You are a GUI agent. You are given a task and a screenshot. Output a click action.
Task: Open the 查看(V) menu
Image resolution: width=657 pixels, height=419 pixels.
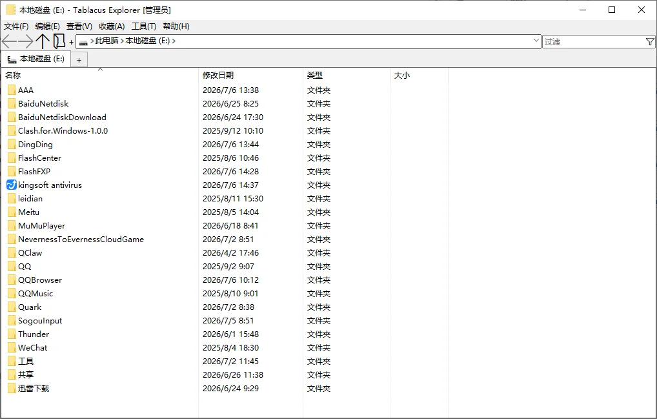coord(79,26)
